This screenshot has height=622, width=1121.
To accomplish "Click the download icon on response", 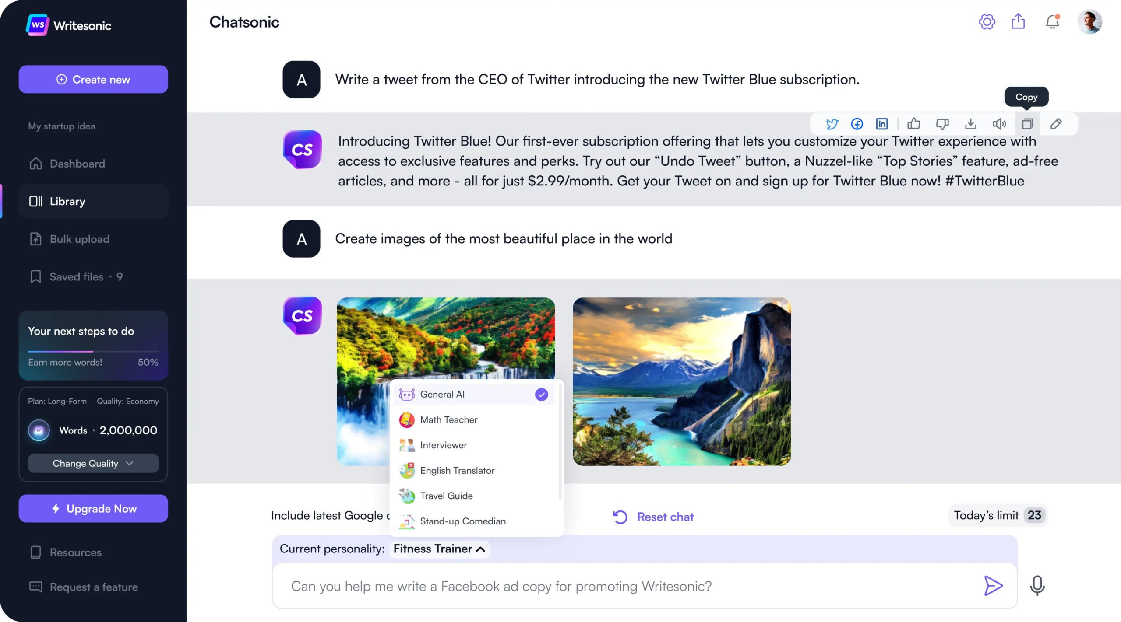I will coord(970,123).
